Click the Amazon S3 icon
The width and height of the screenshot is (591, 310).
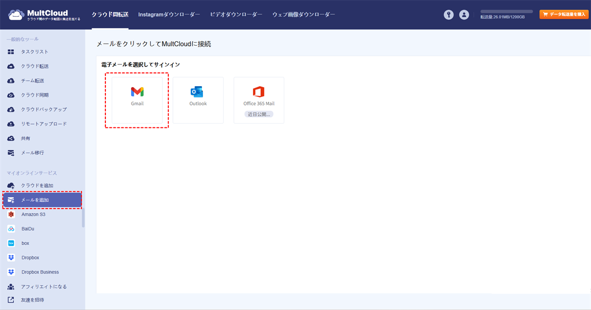pos(11,215)
